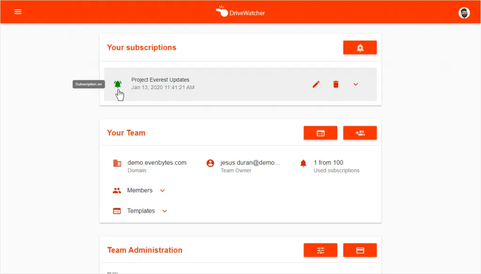Add team members with the add-people button
Image resolution: width=481 pixels, height=274 pixels.
[x=360, y=133]
